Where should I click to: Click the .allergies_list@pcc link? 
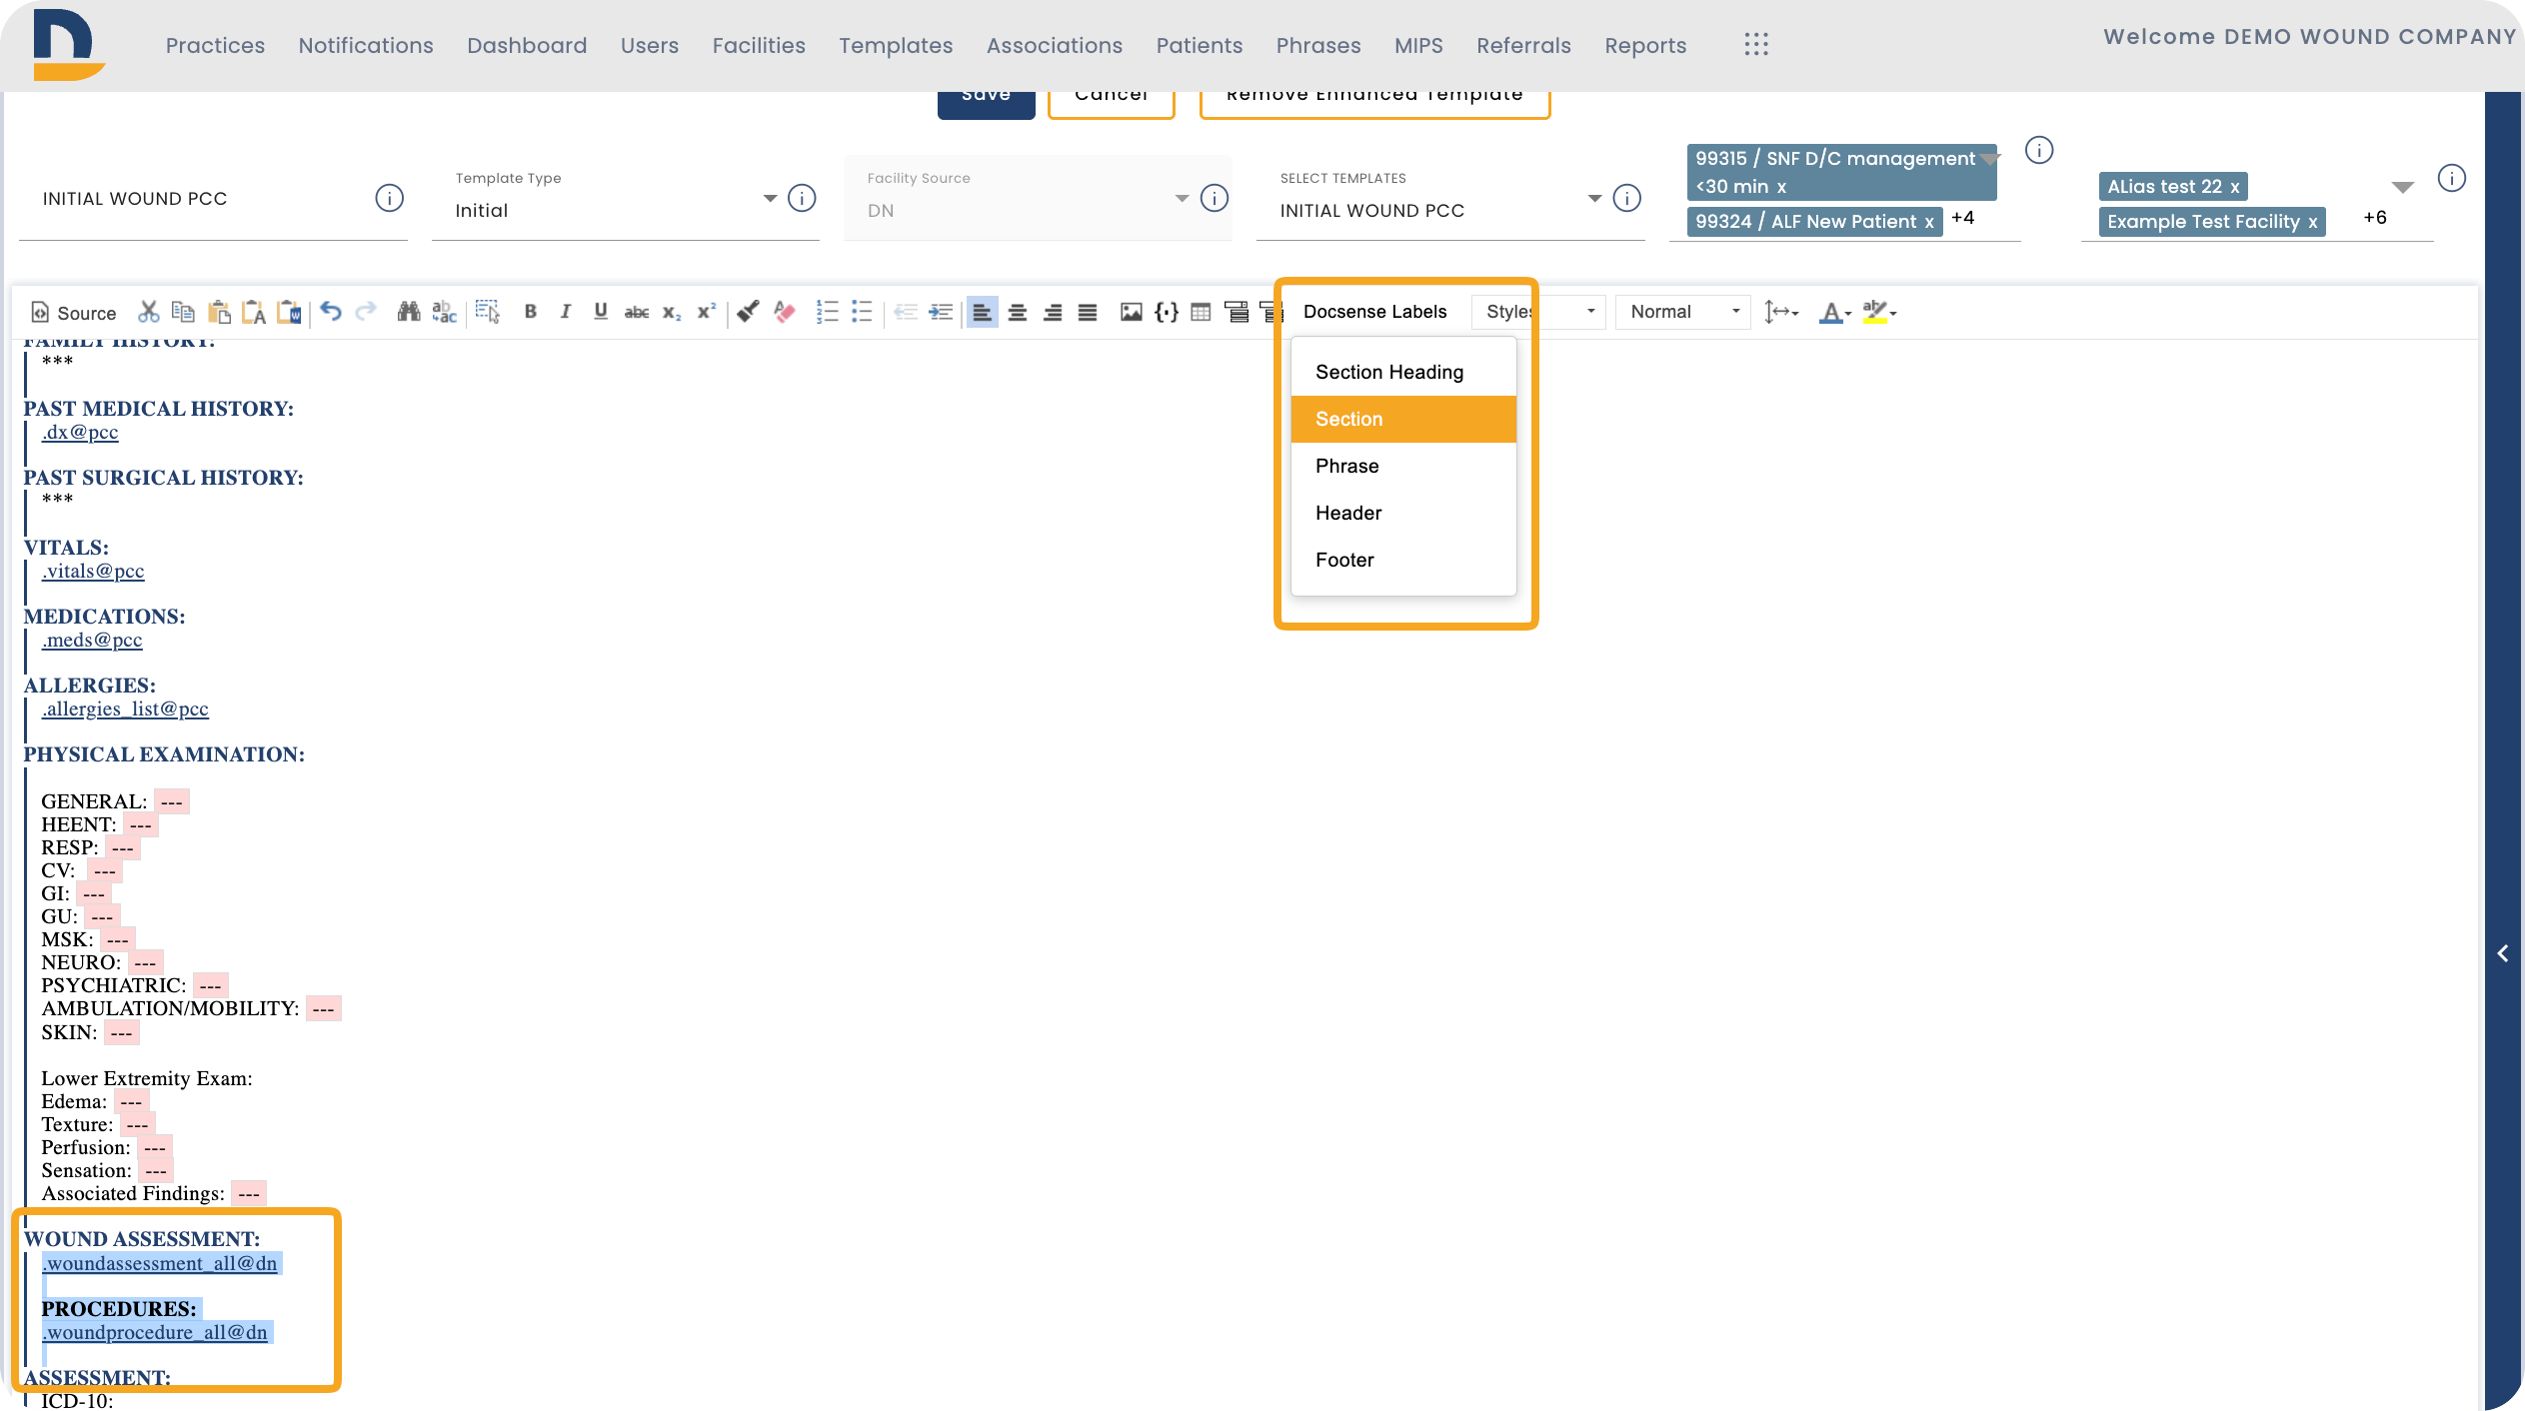(125, 708)
